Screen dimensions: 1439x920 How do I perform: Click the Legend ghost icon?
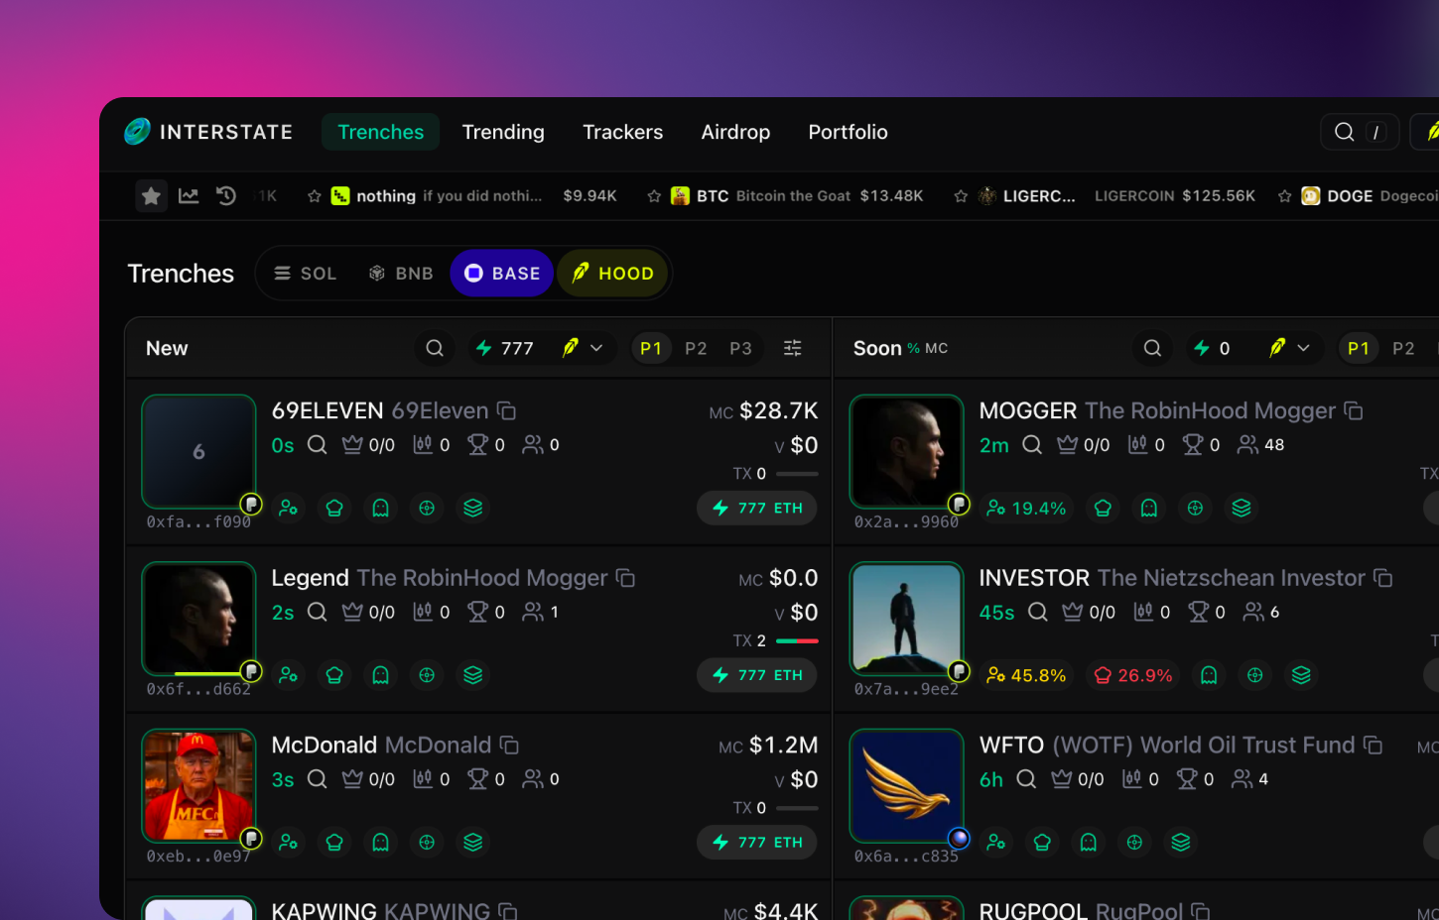[x=380, y=675]
